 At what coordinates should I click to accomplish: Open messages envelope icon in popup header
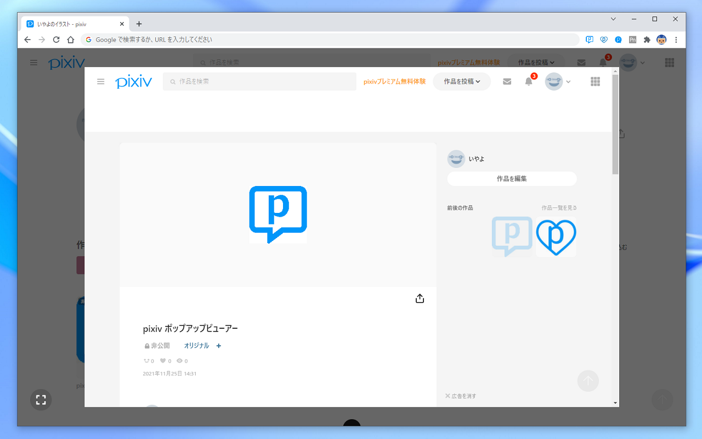507,81
